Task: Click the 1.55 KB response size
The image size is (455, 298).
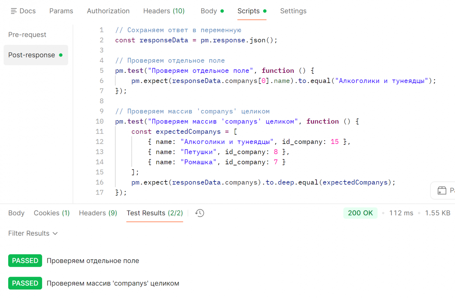Action: [x=437, y=213]
